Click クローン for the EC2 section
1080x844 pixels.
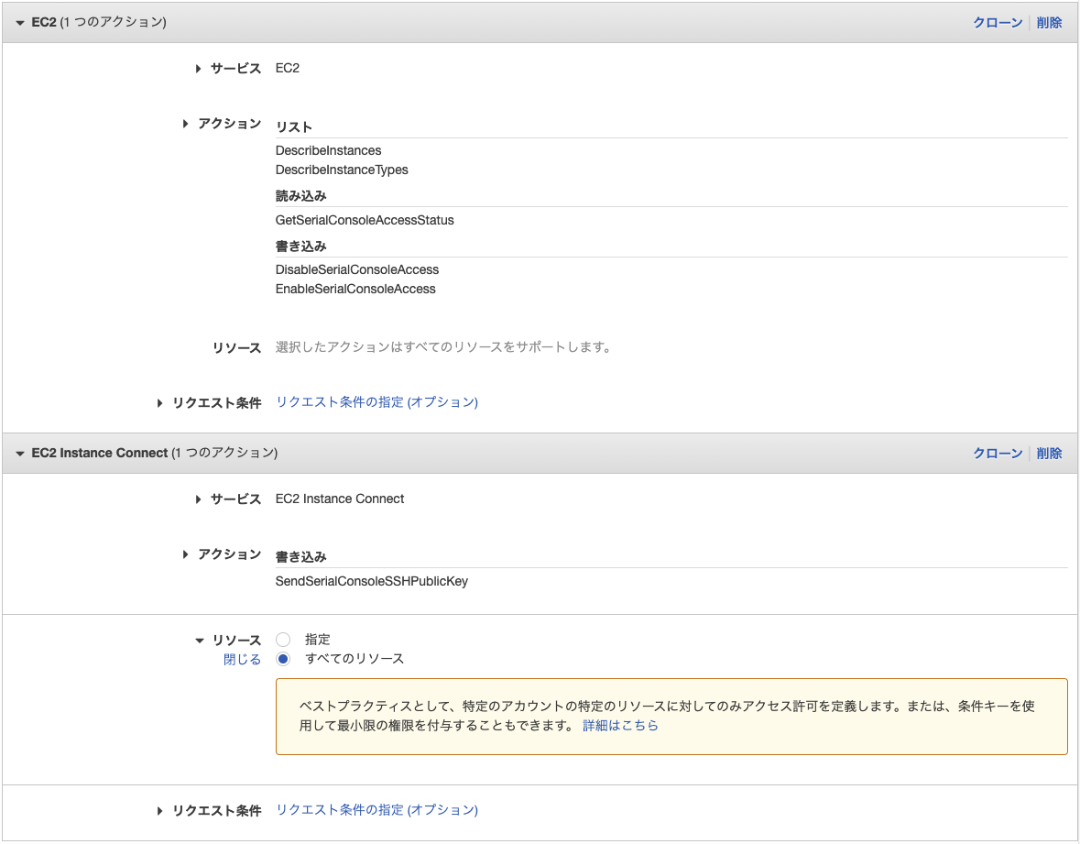tap(997, 22)
